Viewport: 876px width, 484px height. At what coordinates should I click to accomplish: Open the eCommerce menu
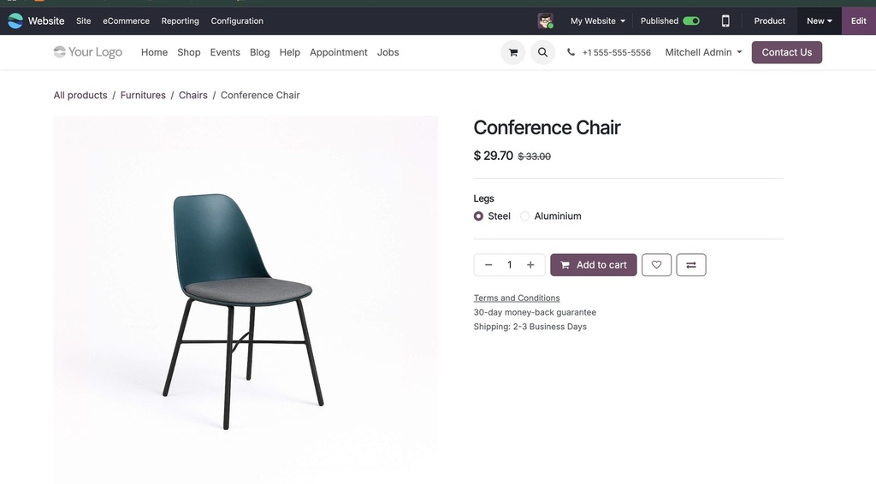127,21
